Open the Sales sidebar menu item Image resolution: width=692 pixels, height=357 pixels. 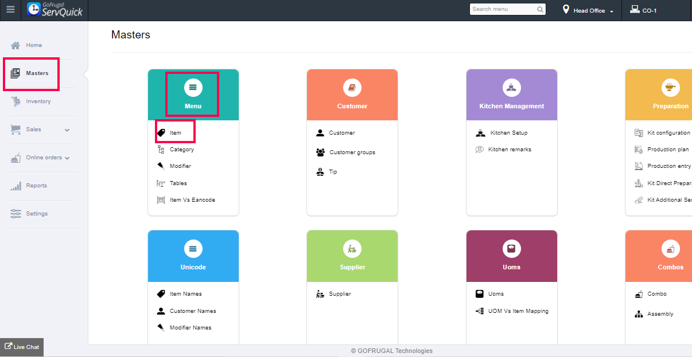click(34, 130)
